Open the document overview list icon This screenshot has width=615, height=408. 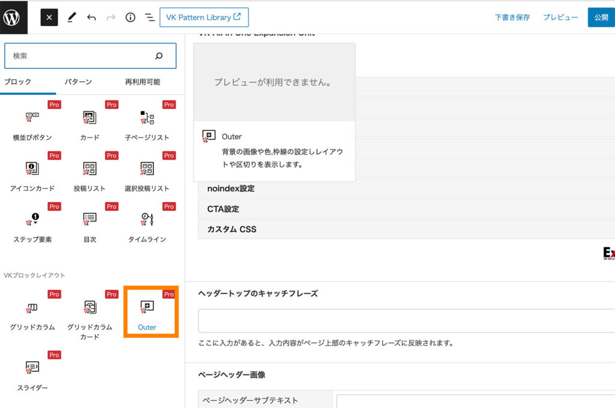point(150,17)
